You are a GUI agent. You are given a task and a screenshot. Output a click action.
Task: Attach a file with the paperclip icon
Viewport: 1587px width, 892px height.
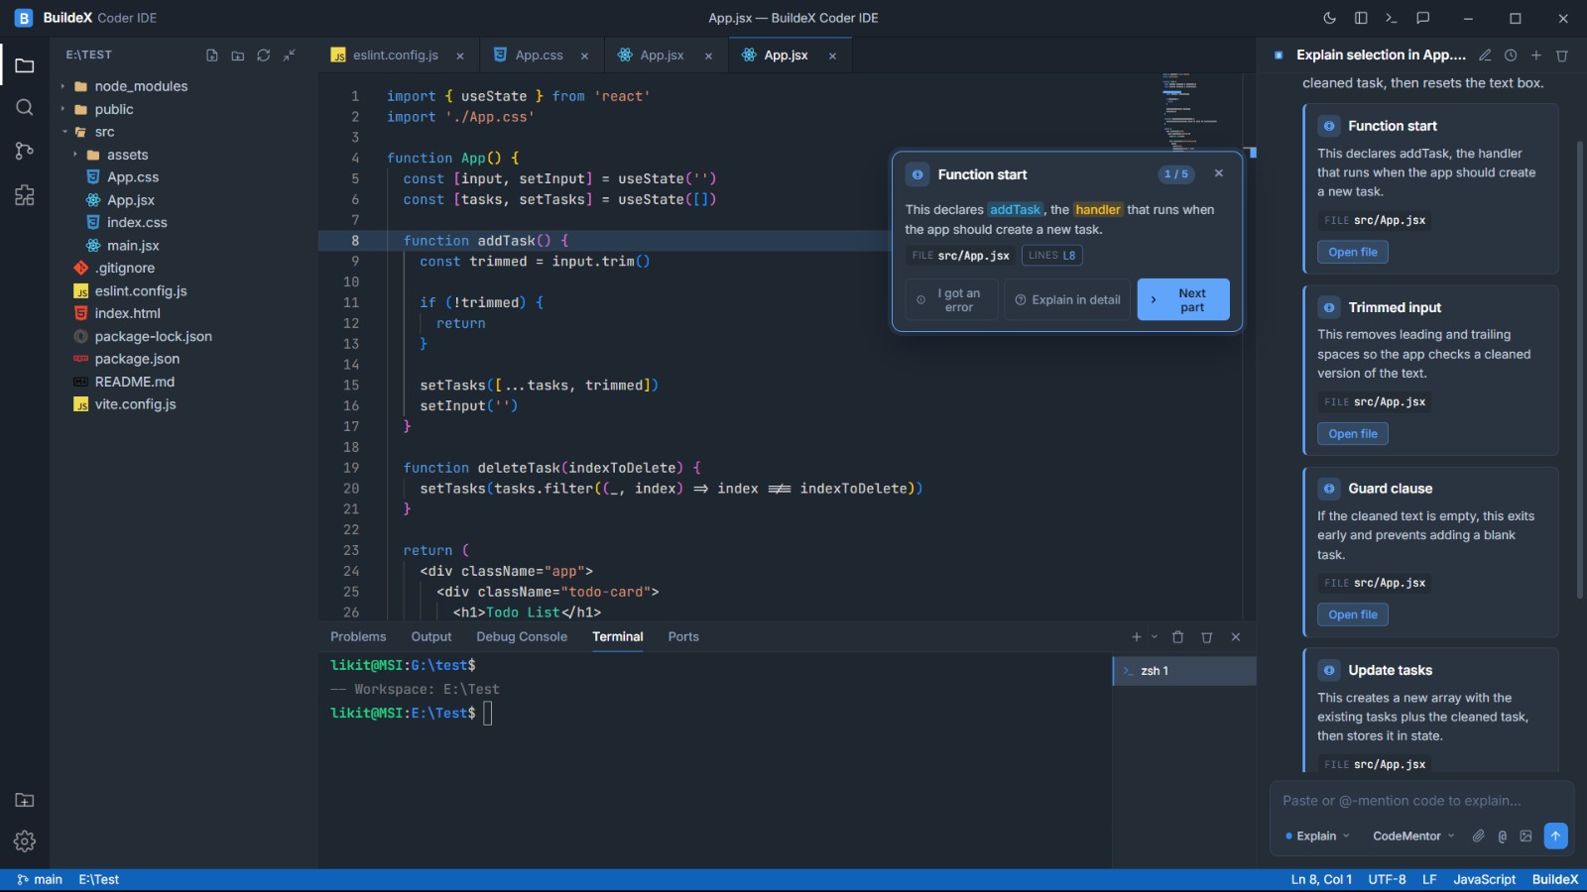click(x=1479, y=836)
